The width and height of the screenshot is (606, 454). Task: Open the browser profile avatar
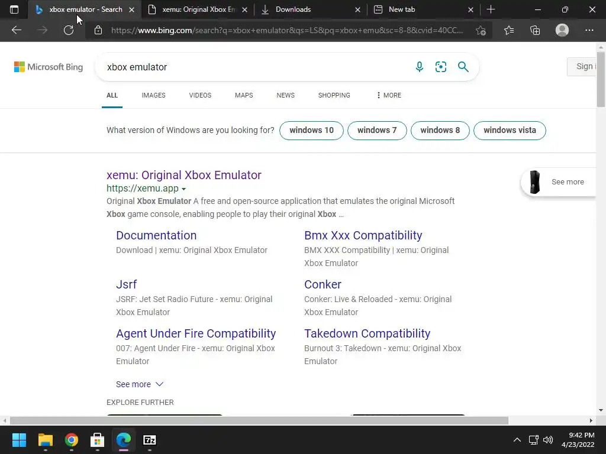coord(562,30)
